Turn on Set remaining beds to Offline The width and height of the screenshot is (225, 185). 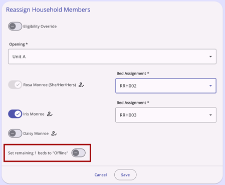coord(79,153)
